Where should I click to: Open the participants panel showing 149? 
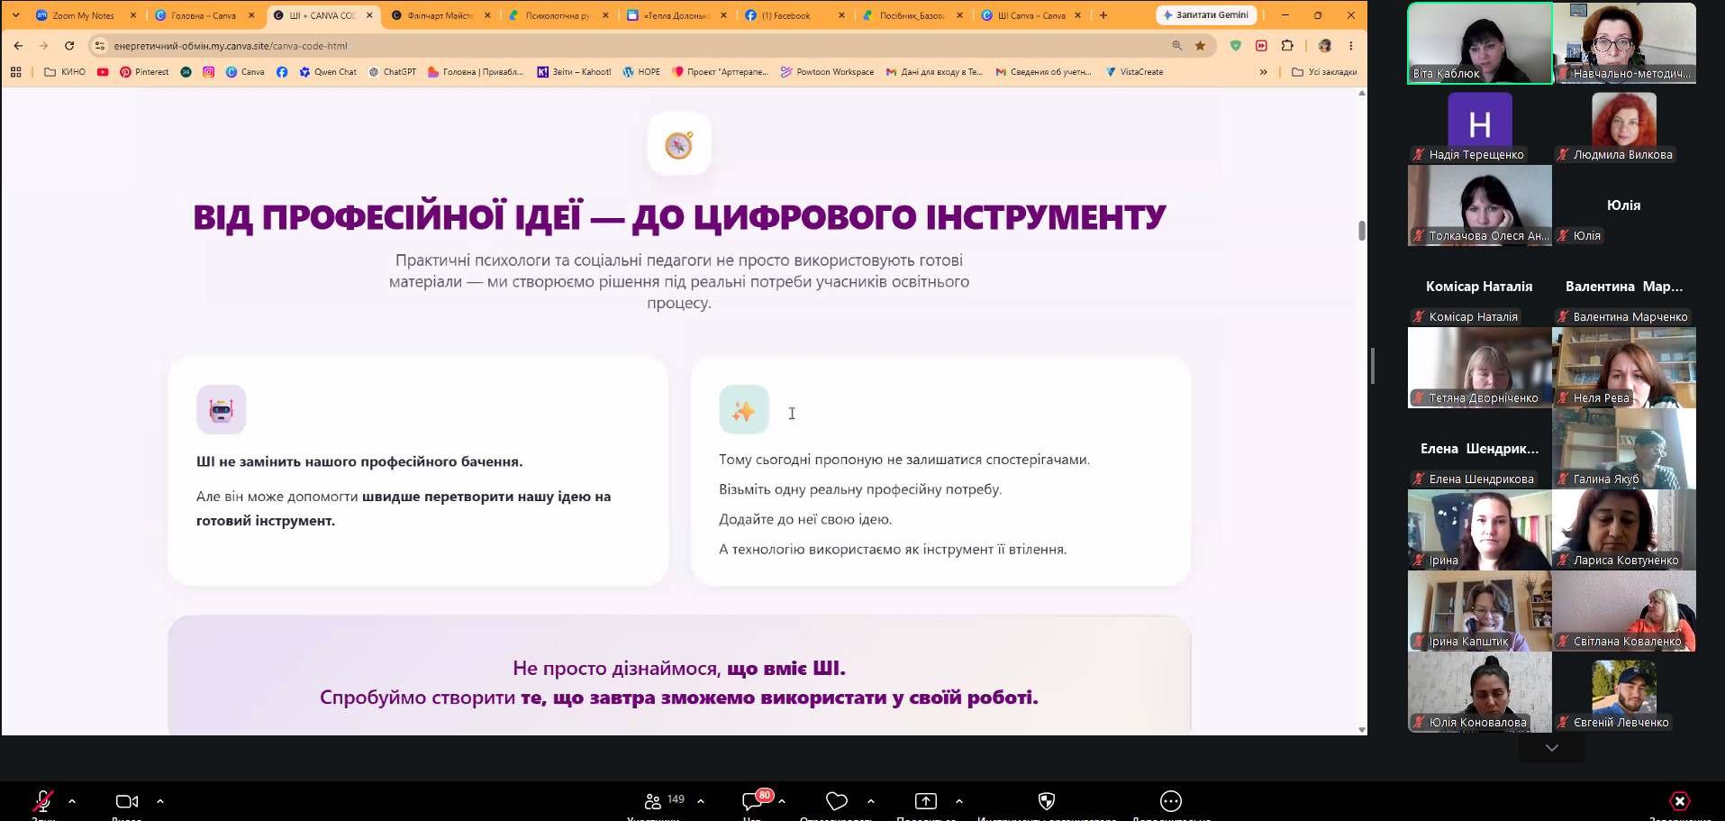coord(664,800)
